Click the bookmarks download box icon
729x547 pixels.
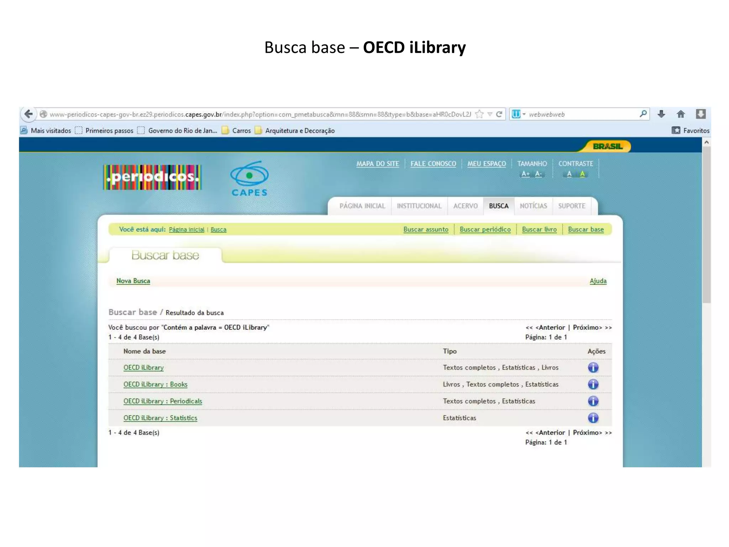(x=701, y=114)
